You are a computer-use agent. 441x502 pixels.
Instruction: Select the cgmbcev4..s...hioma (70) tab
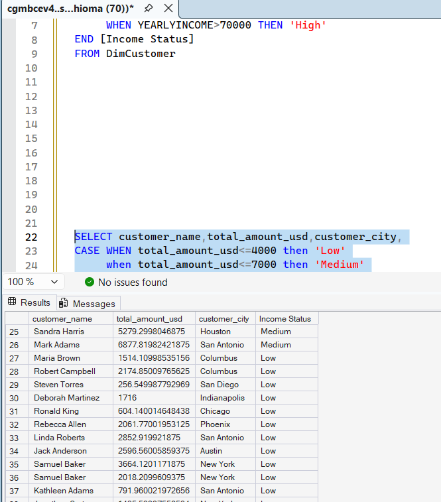click(x=70, y=9)
